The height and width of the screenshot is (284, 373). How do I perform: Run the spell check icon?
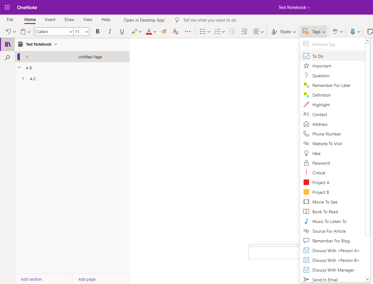click(x=335, y=32)
